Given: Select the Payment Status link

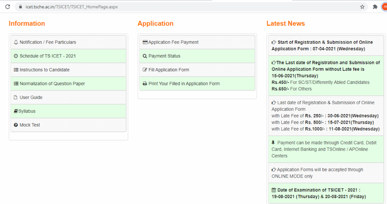Looking at the screenshot, I should point(164,56).
